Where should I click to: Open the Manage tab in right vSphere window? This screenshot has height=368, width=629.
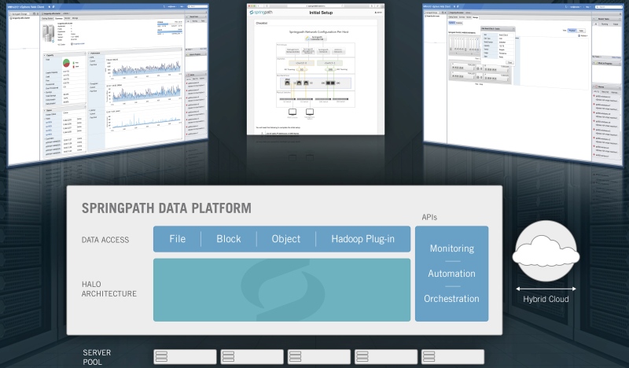476,17
